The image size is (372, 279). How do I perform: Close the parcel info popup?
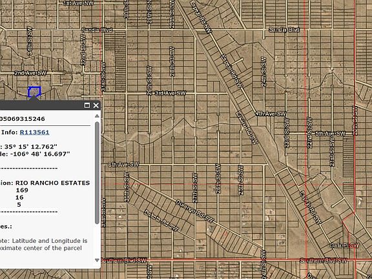[x=96, y=105]
